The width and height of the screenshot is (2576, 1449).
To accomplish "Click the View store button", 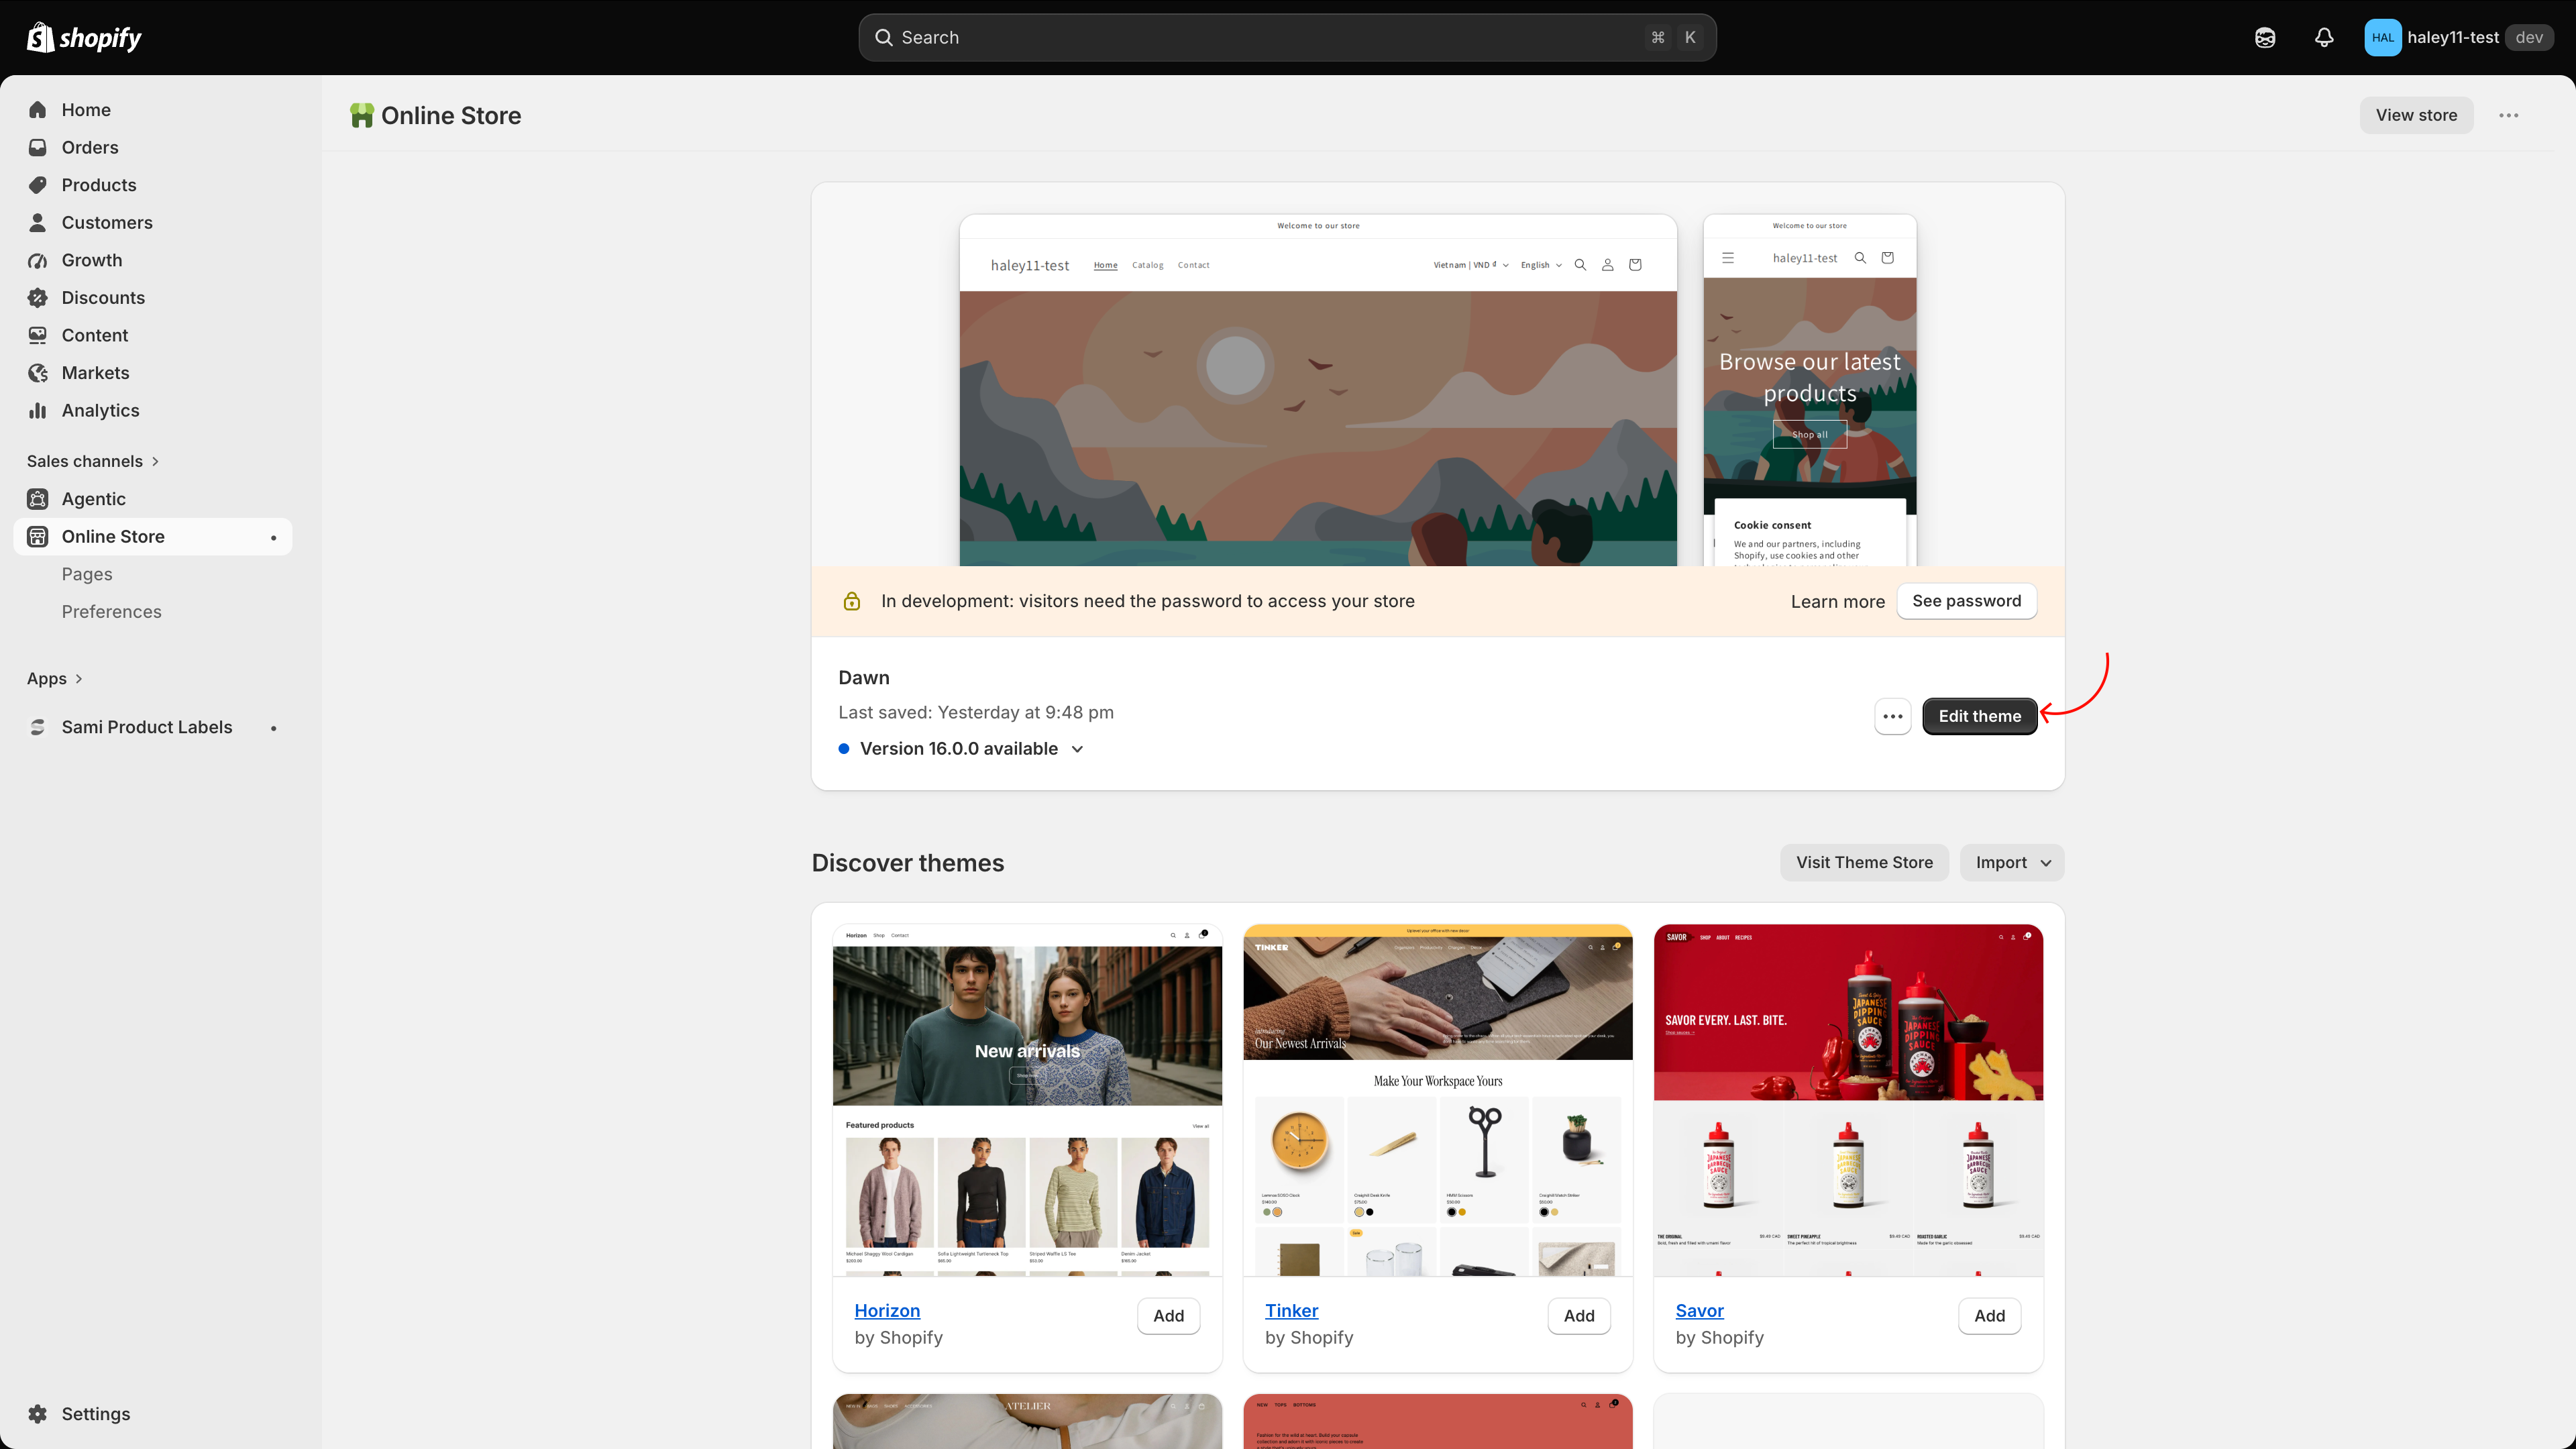I will click(x=2416, y=115).
